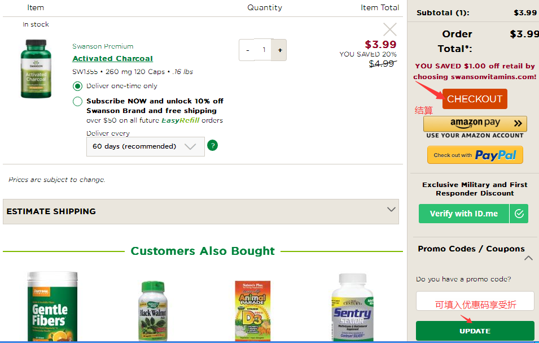This screenshot has width=539, height=343.
Task: Open the Activated Charcoal product link
Action: click(x=112, y=58)
